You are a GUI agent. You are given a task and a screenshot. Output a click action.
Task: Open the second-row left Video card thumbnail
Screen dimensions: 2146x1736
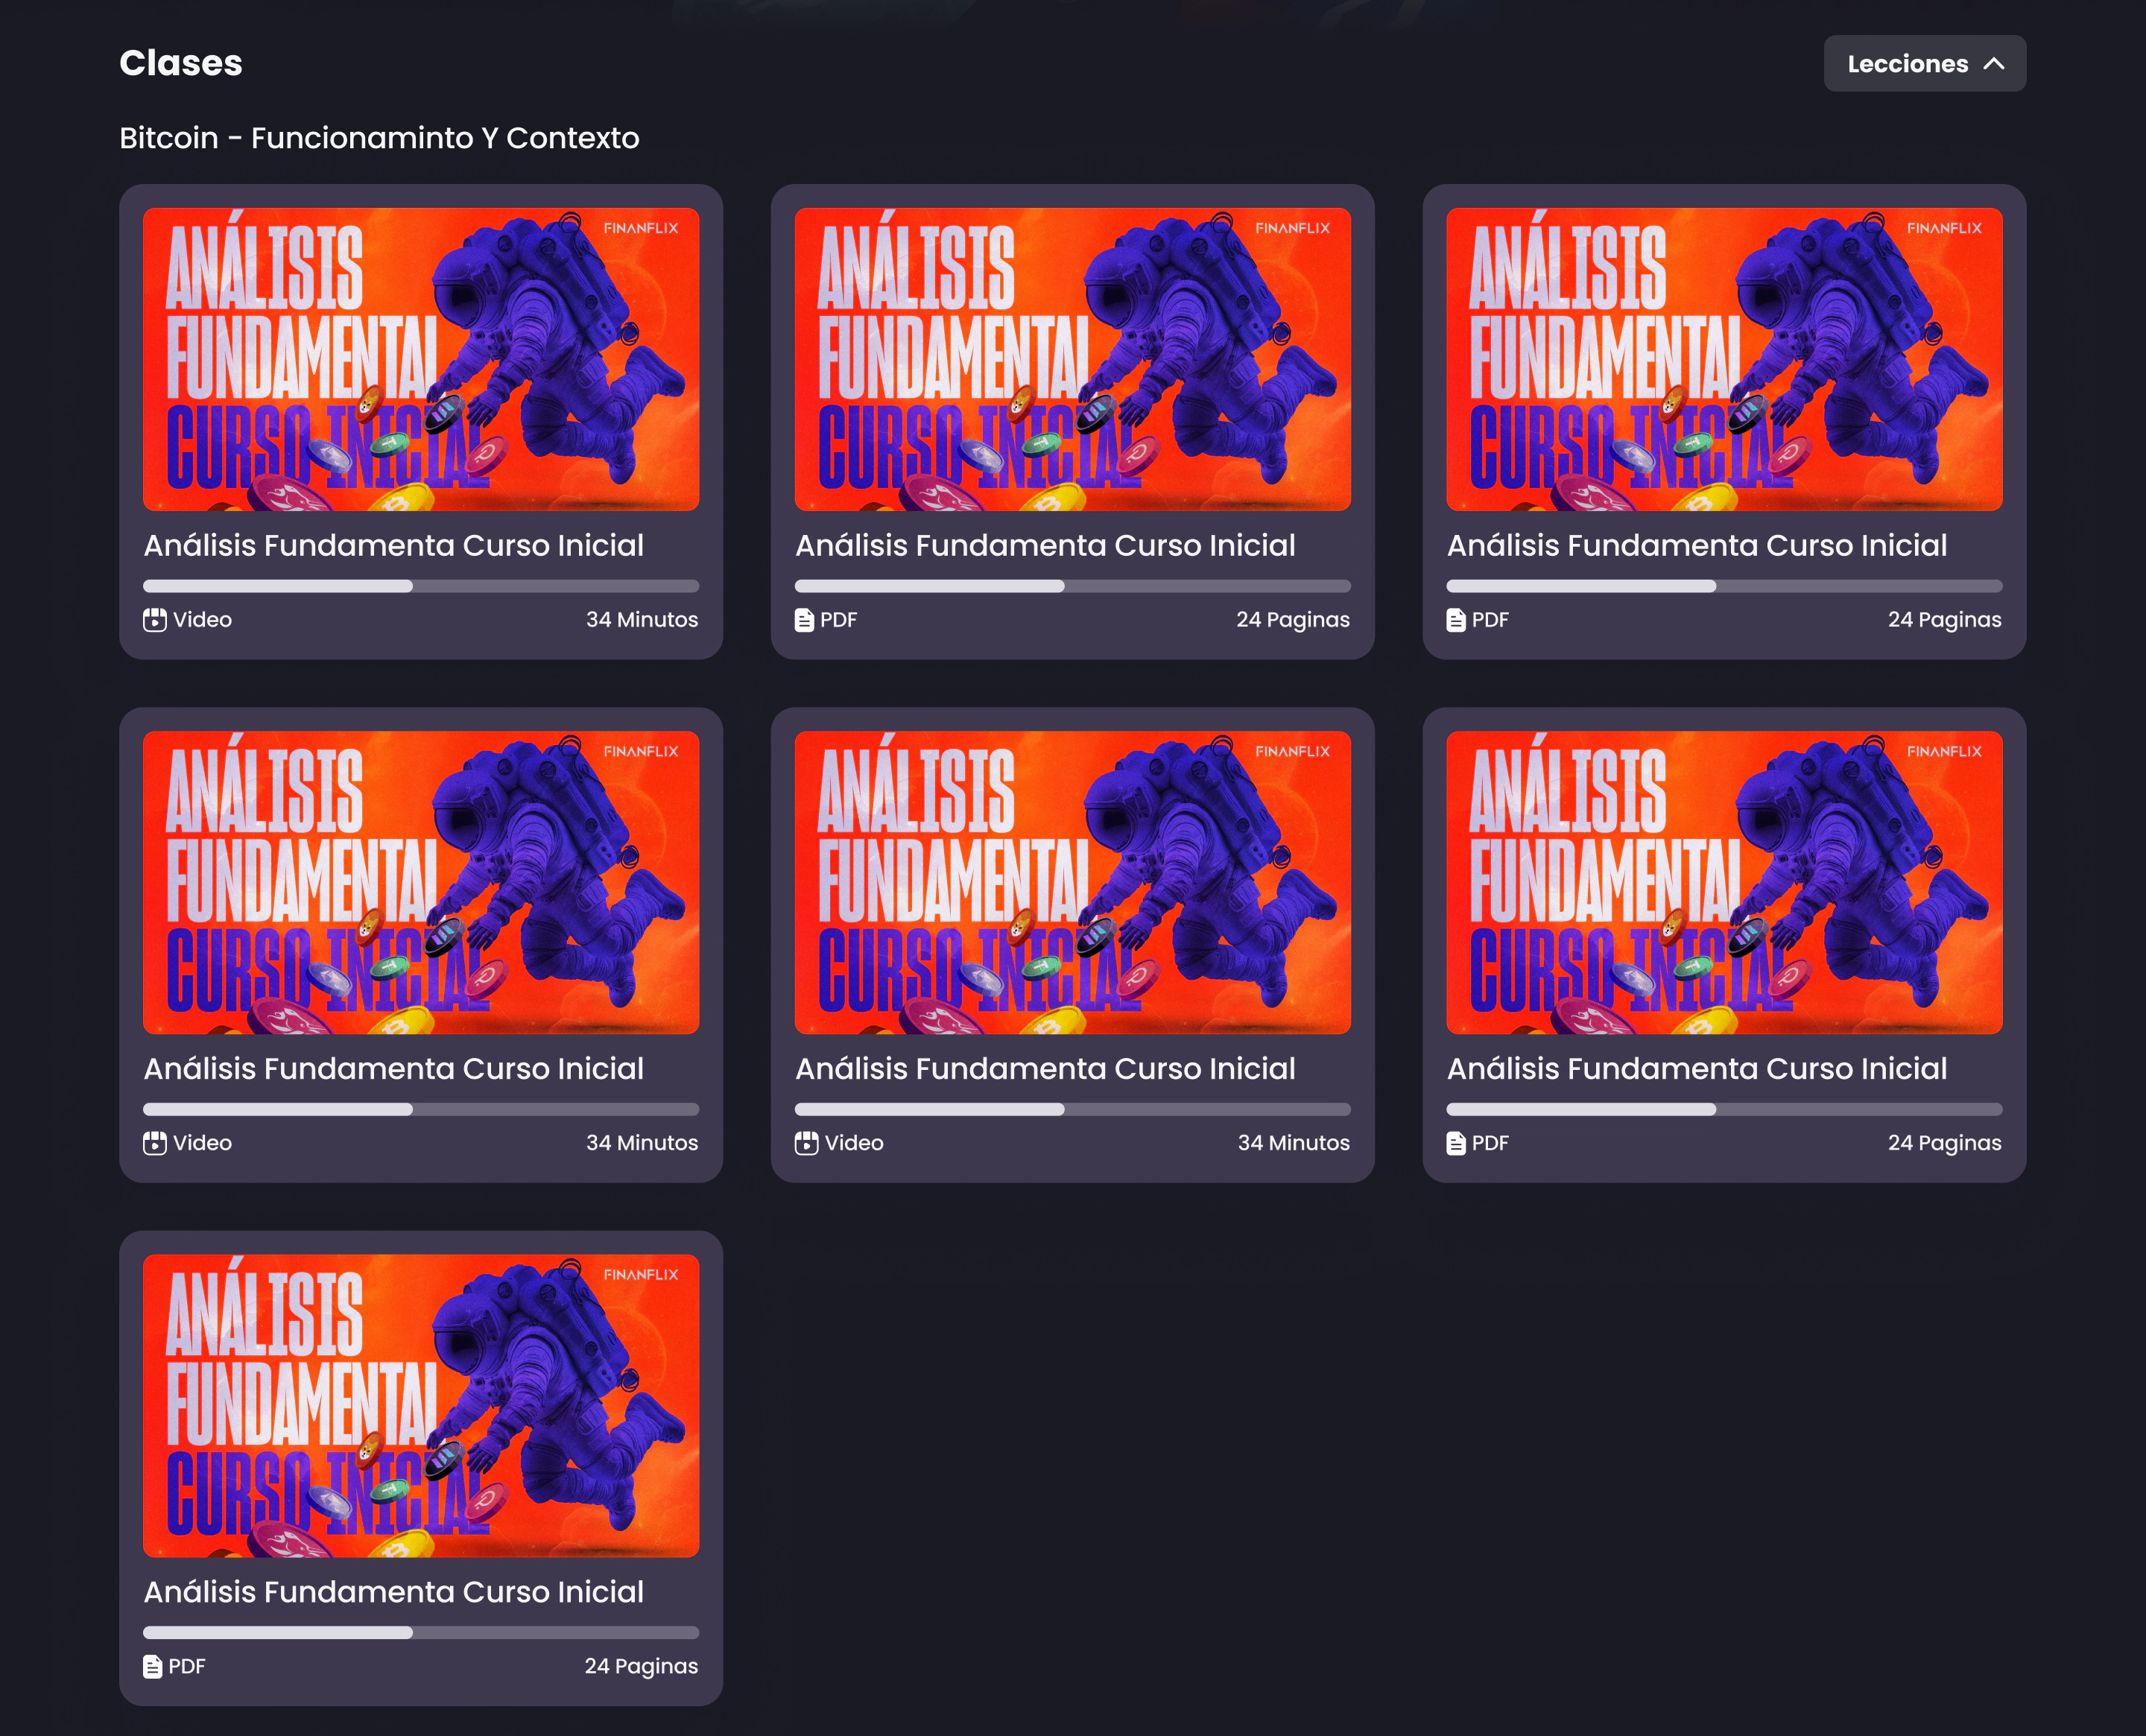click(421, 882)
